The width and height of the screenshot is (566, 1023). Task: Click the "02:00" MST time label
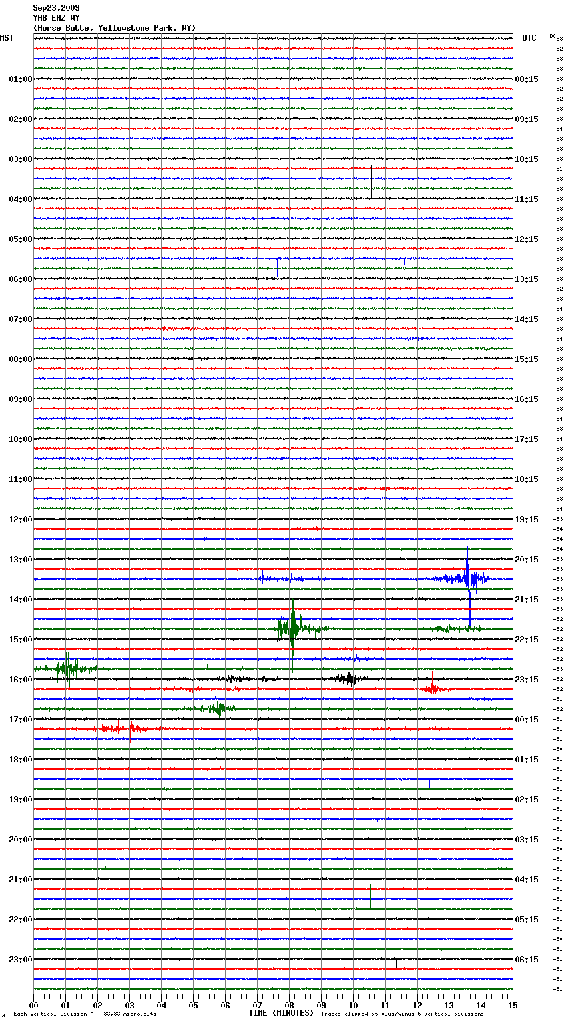pyautogui.click(x=21, y=119)
